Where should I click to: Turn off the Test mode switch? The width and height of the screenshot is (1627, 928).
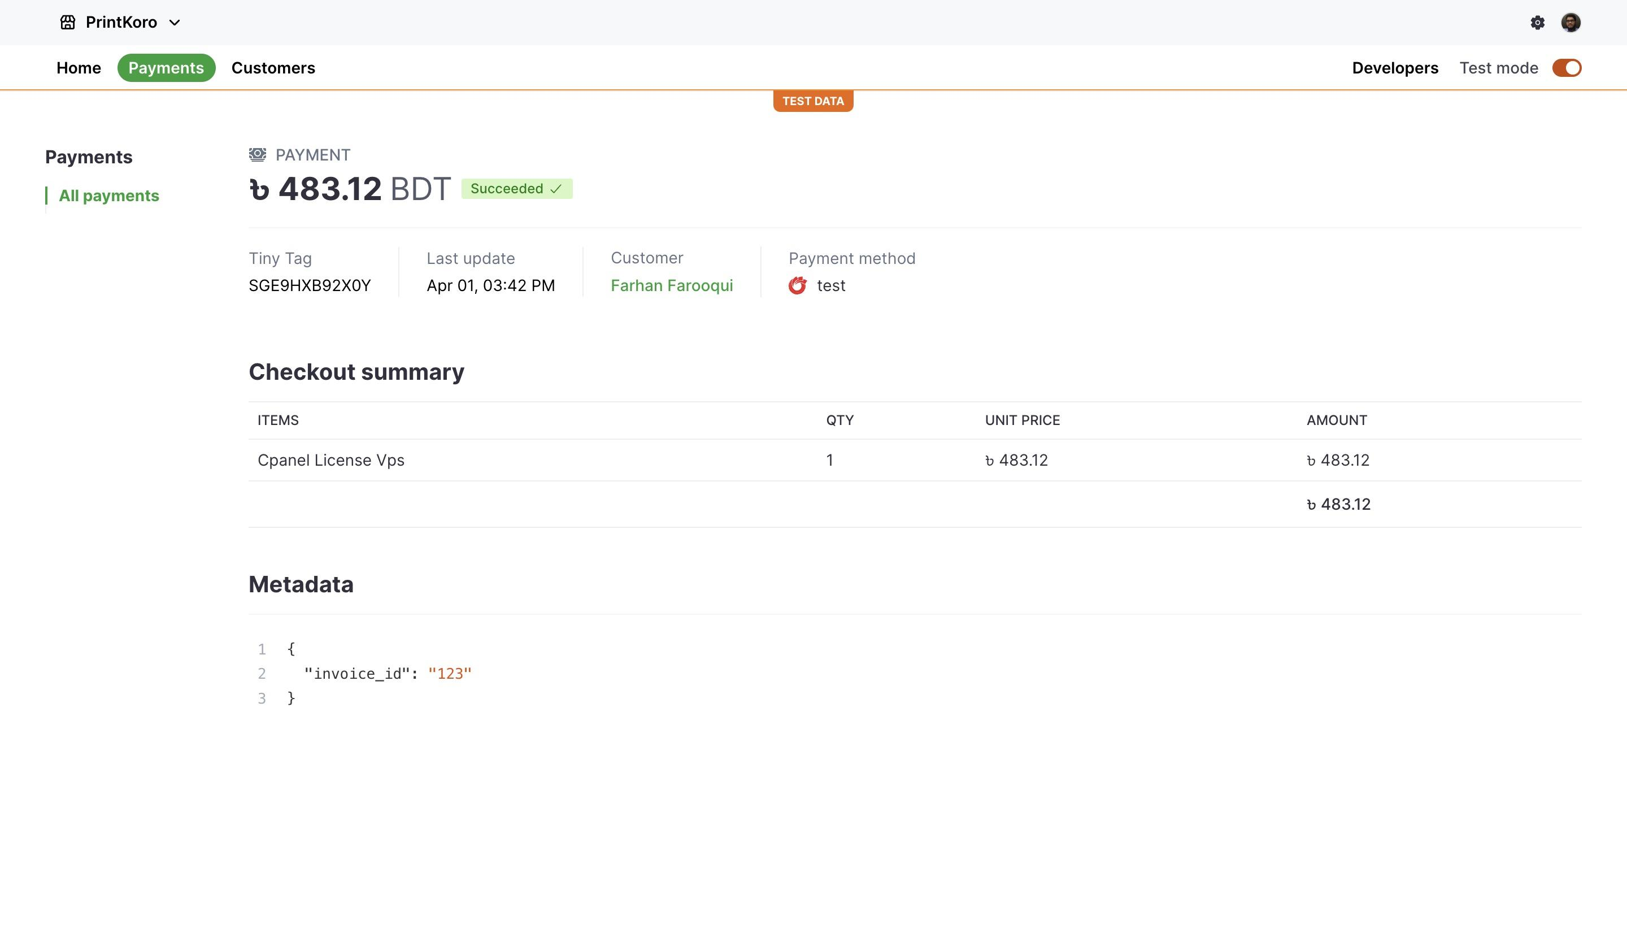point(1566,68)
